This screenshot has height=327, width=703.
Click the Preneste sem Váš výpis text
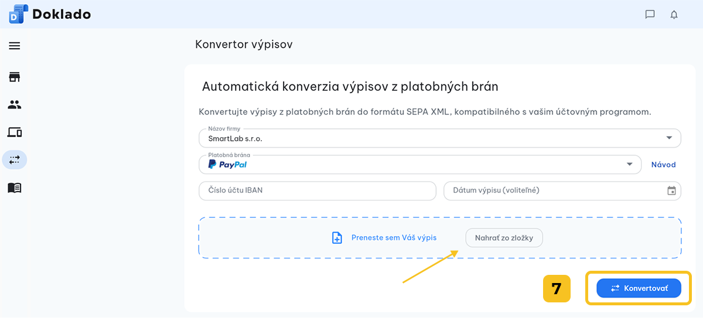point(394,238)
